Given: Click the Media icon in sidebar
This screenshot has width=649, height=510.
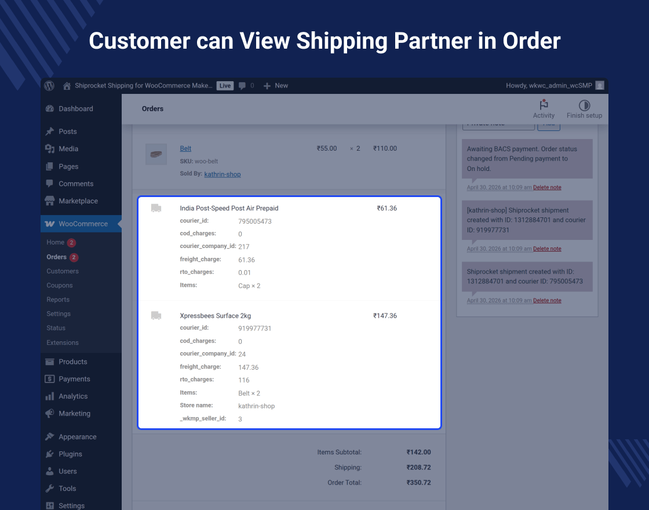Looking at the screenshot, I should coord(50,148).
